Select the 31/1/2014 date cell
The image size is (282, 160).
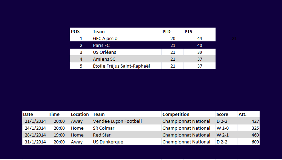coord(35,142)
